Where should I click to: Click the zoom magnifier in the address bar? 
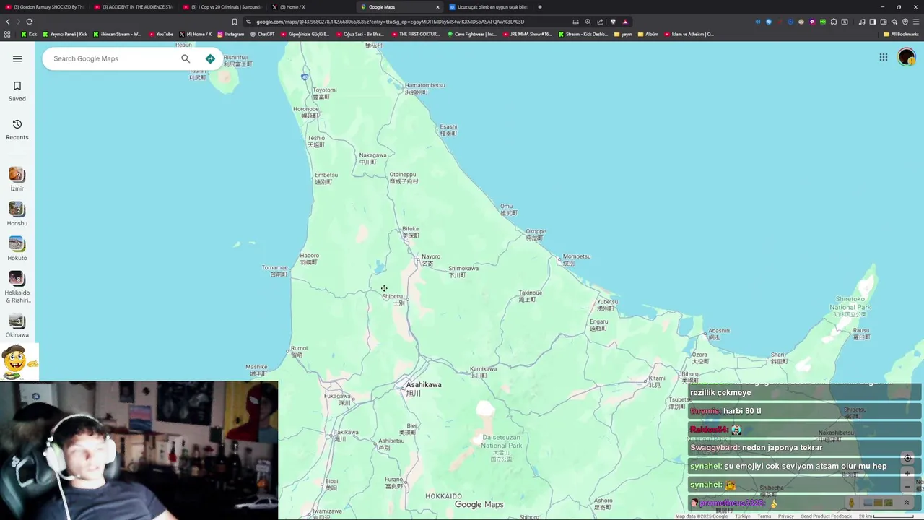click(x=588, y=22)
